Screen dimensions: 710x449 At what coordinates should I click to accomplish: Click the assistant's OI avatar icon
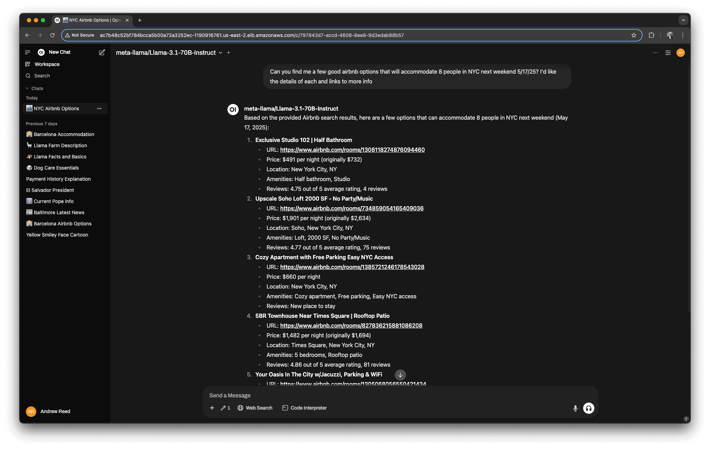click(x=233, y=110)
